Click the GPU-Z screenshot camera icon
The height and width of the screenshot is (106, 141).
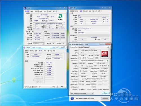click(108, 47)
